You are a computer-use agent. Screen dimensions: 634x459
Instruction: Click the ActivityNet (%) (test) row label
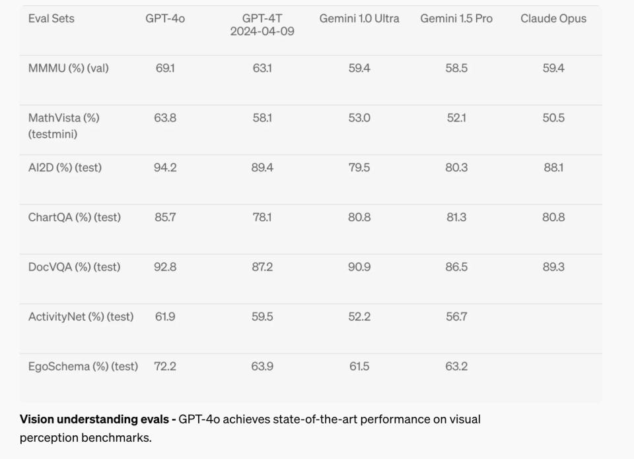(x=81, y=317)
